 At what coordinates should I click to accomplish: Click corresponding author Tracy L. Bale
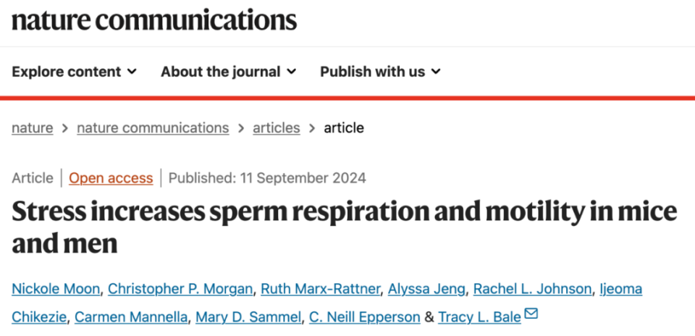(479, 317)
